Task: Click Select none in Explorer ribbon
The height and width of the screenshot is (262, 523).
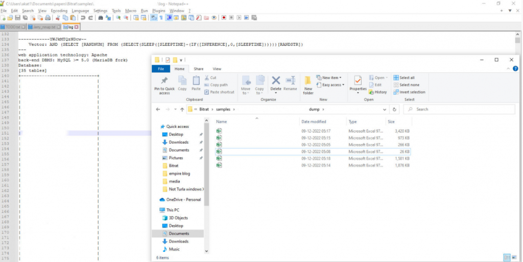Action: pyautogui.click(x=406, y=85)
